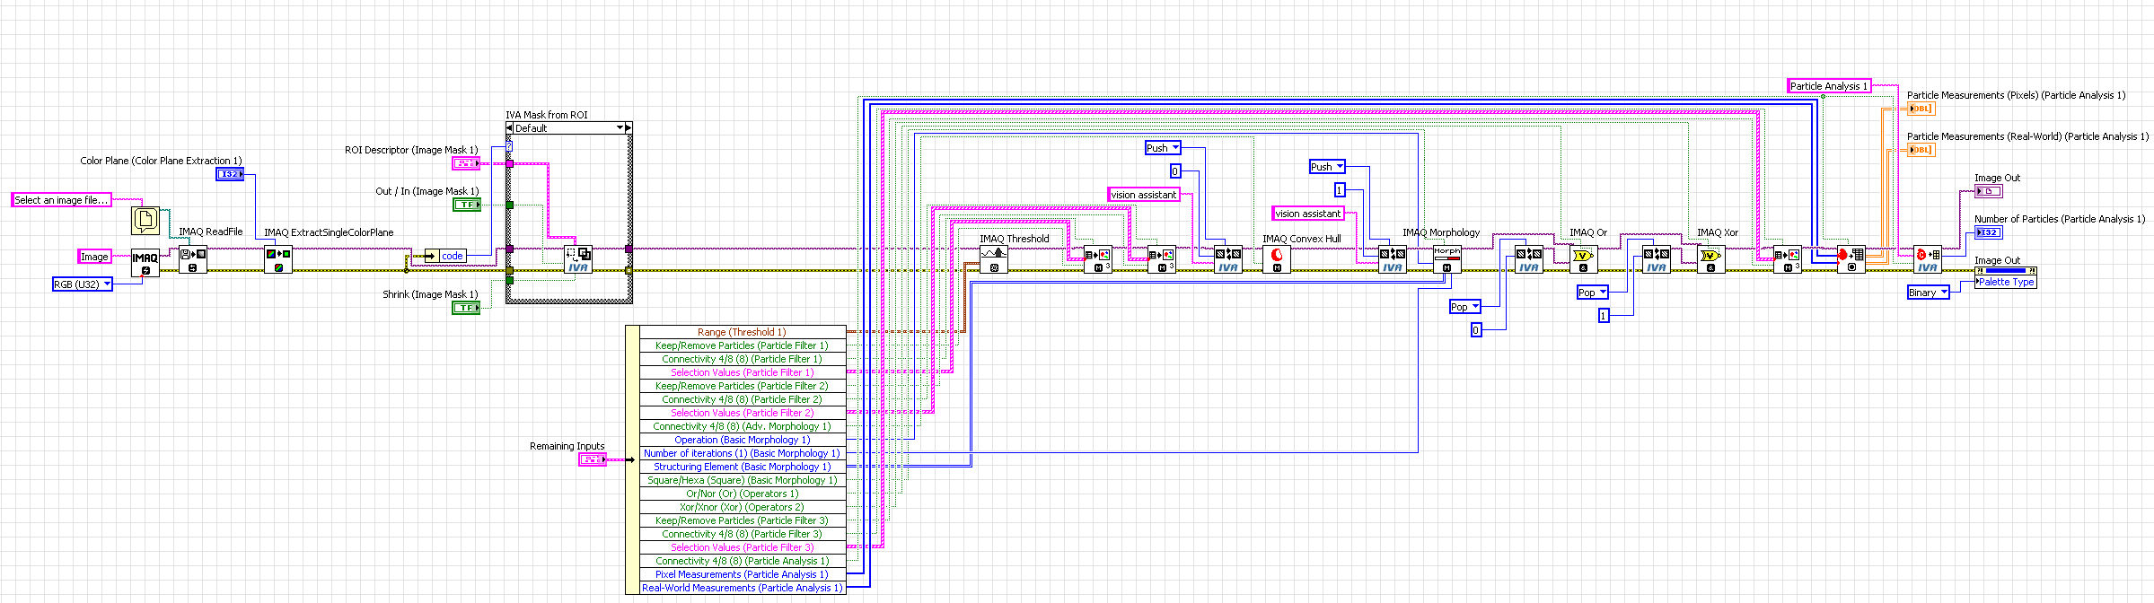This screenshot has height=603, width=2154.
Task: Click the second particle filter VI icon
Action: tap(1161, 260)
